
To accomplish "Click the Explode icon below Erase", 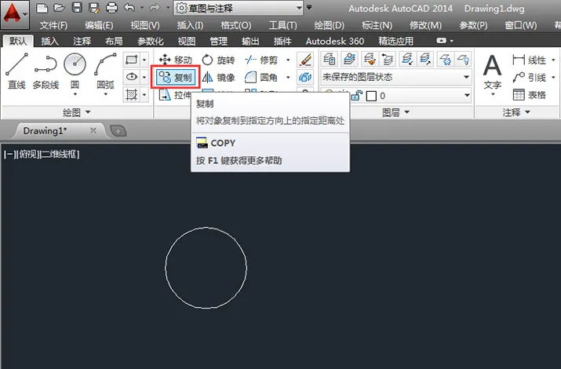I will [x=305, y=77].
